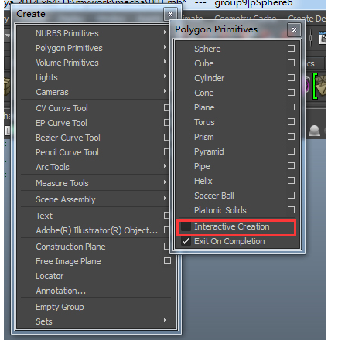Click the shelf icon in green brackets
This screenshot has height=340, width=338.
point(319,87)
